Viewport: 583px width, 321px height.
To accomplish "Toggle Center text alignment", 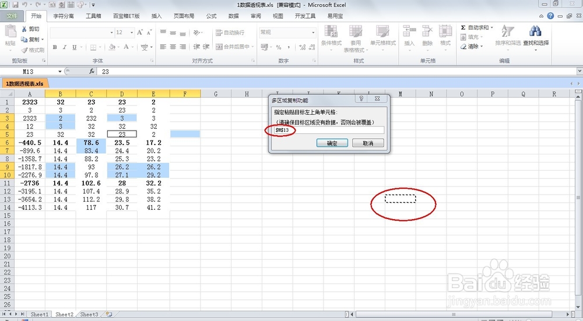I will click(173, 47).
